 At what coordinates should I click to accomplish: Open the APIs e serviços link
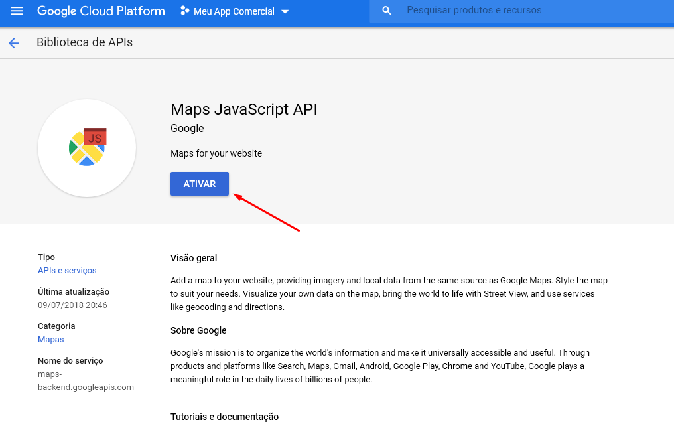coord(67,270)
